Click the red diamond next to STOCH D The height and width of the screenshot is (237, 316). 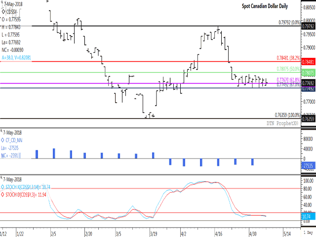2,195
